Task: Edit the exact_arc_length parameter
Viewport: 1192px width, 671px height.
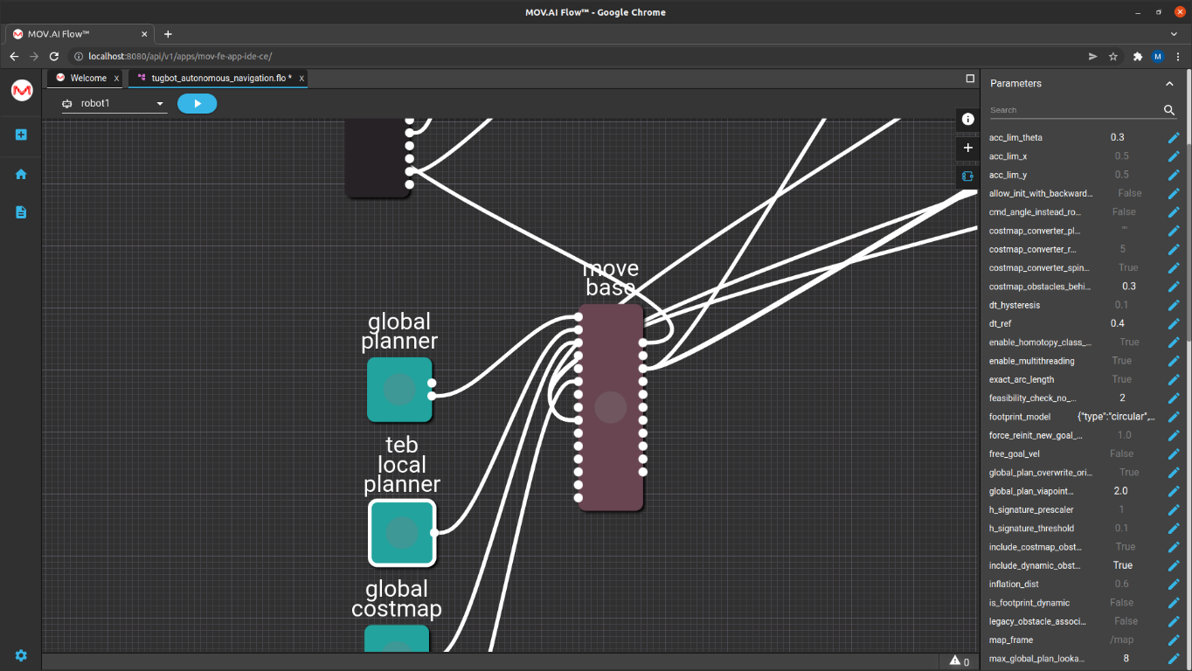Action: tap(1174, 380)
